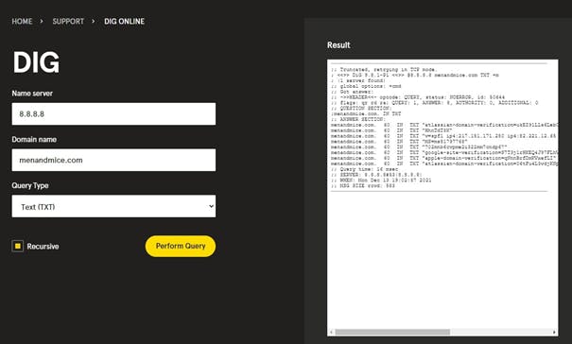Click the apple-domain-verification TXT record line
The height and width of the screenshot is (344, 572).
[444, 158]
